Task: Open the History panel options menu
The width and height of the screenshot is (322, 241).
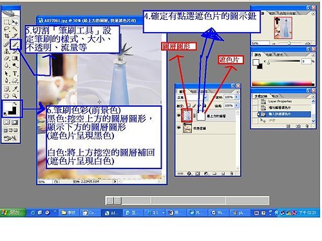Action: click(x=313, y=96)
